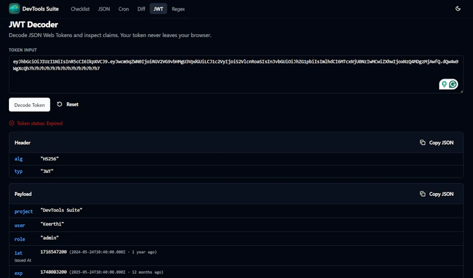The image size is (473, 278).
Task: Click the iat value 1716547200
Action: click(x=53, y=252)
